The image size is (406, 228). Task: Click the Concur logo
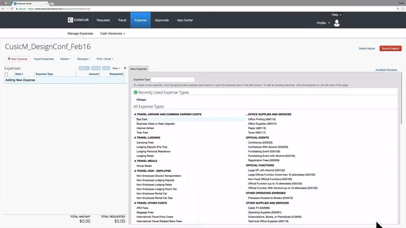[78, 20]
